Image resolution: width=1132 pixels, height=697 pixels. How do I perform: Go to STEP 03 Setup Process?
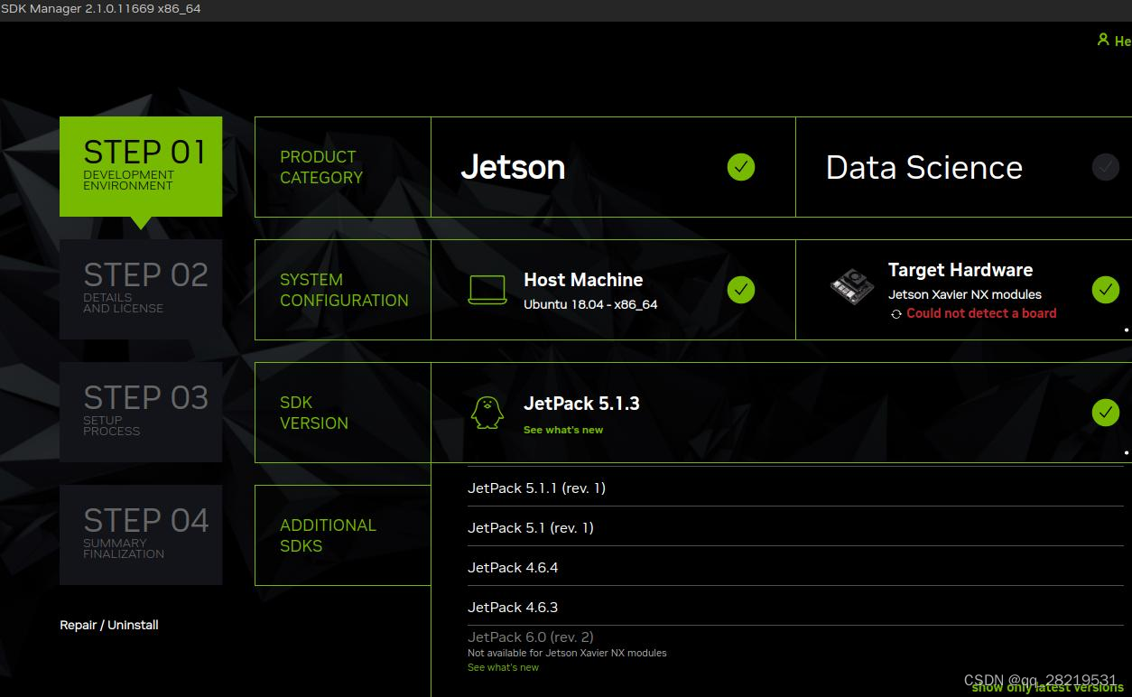point(141,412)
